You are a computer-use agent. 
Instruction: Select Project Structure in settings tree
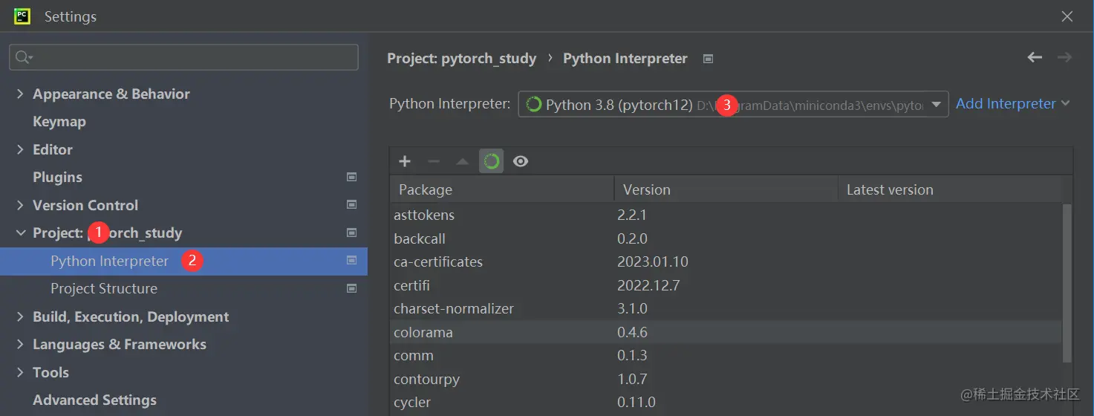click(104, 289)
